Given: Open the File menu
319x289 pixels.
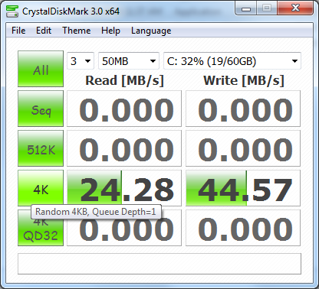Looking at the screenshot, I should tap(18, 31).
